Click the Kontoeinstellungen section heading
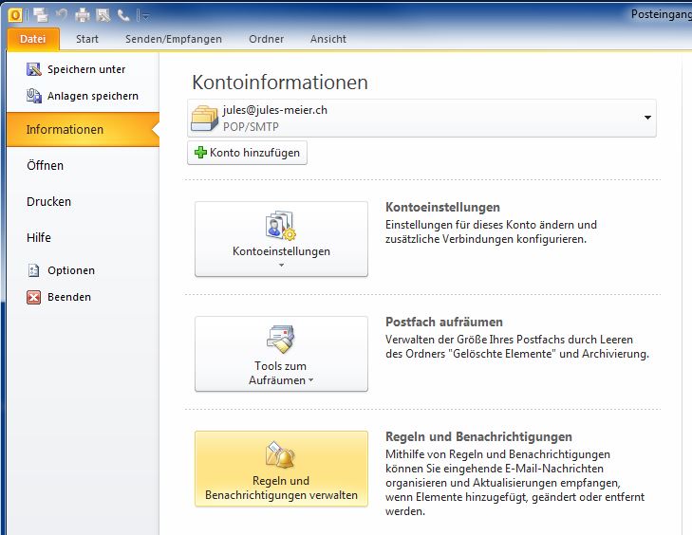This screenshot has height=535, width=692. point(442,208)
